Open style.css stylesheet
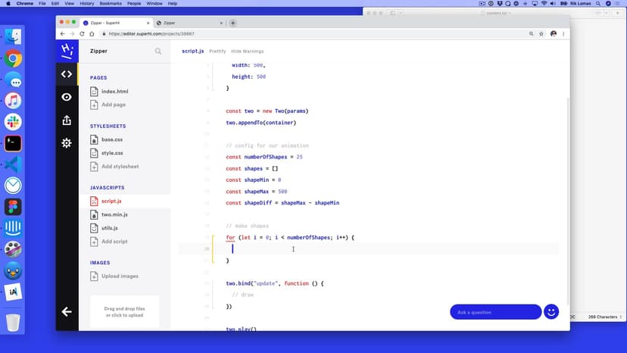 coord(111,153)
